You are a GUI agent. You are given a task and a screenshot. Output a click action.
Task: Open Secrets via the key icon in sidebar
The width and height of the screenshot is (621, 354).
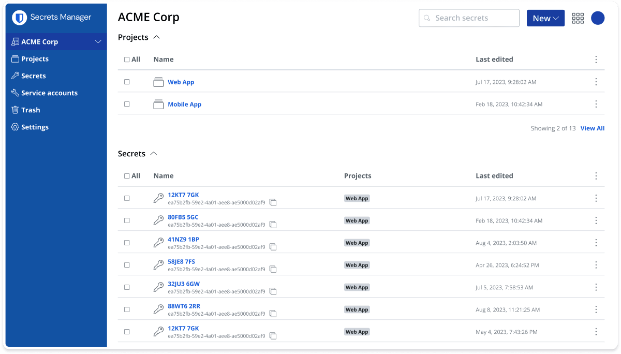pos(16,76)
